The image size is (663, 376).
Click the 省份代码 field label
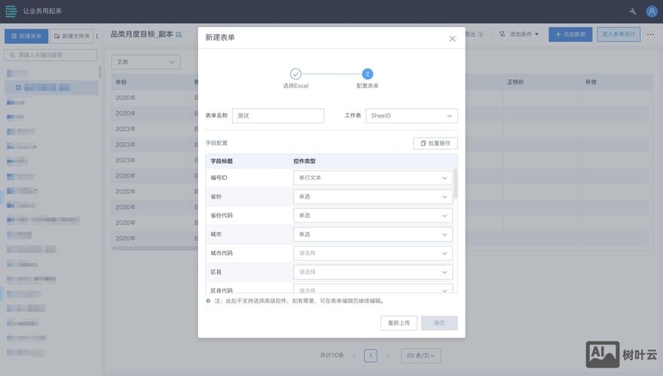[222, 216]
